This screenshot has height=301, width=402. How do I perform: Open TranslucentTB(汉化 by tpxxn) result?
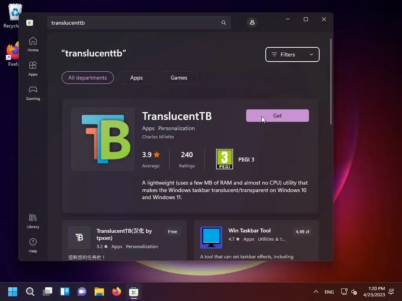124,241
